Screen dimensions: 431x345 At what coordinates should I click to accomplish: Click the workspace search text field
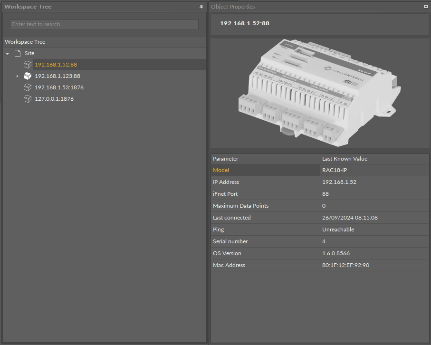click(104, 24)
